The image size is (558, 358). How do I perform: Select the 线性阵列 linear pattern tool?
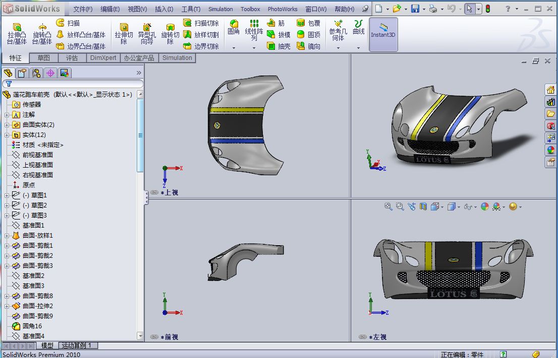click(x=254, y=30)
